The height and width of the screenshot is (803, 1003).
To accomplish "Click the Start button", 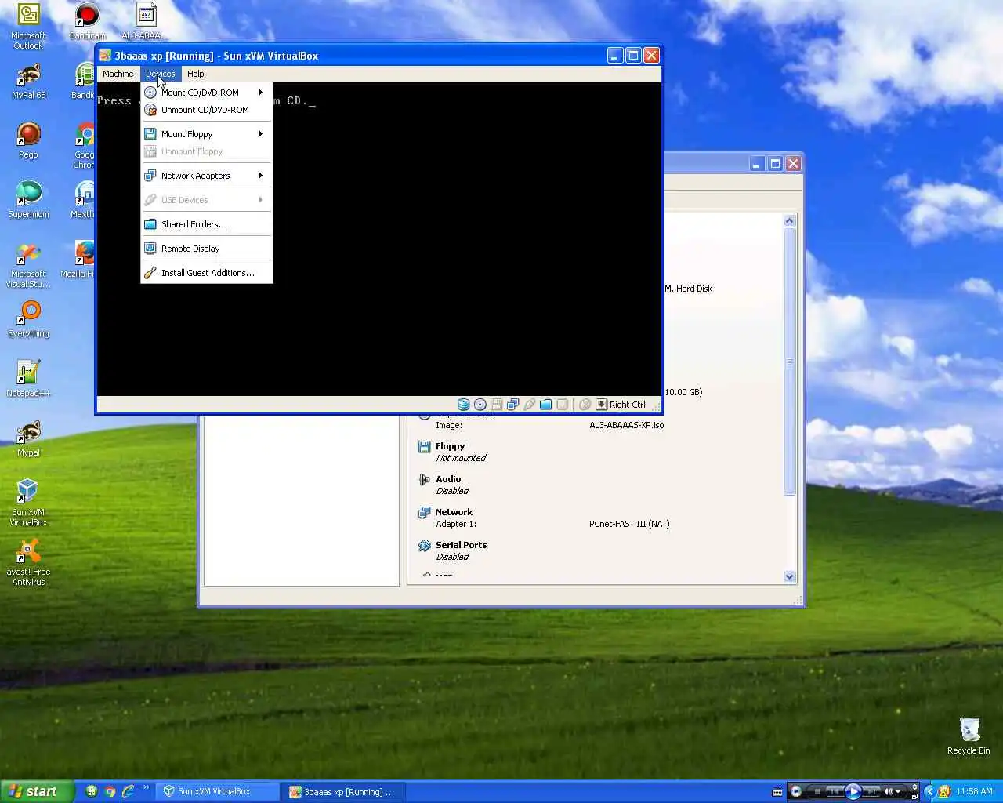I will (37, 791).
